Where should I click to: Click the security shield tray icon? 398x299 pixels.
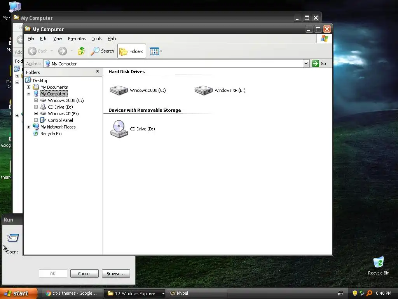tap(355, 294)
